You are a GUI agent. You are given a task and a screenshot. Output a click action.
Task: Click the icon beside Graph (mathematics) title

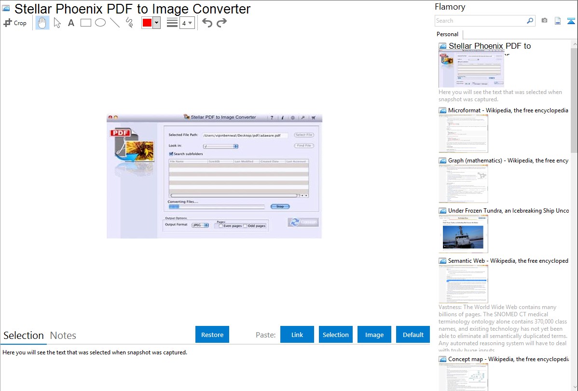pyautogui.click(x=443, y=161)
